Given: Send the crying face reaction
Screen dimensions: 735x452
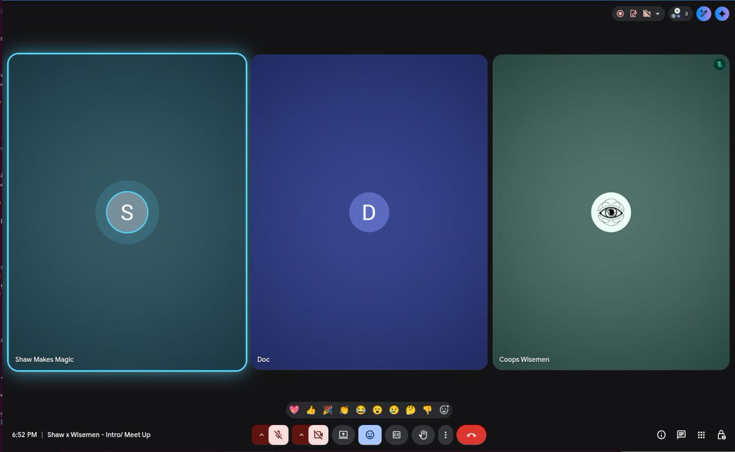Looking at the screenshot, I should [394, 410].
